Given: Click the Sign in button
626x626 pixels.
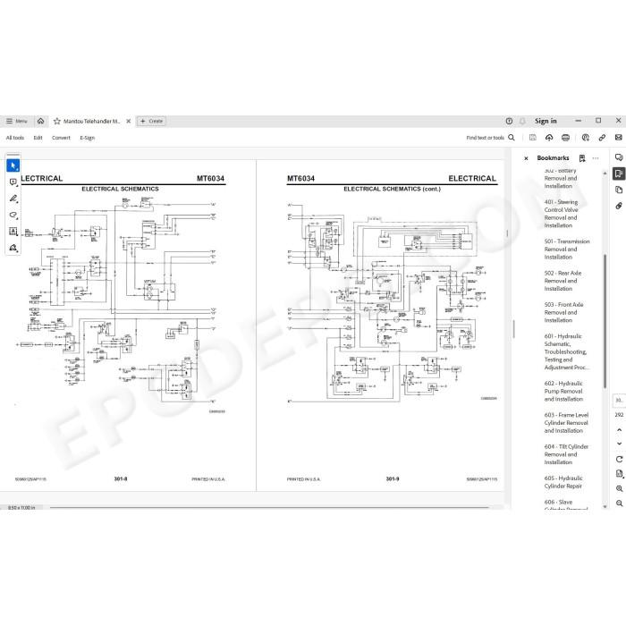Looking at the screenshot, I should (546, 121).
